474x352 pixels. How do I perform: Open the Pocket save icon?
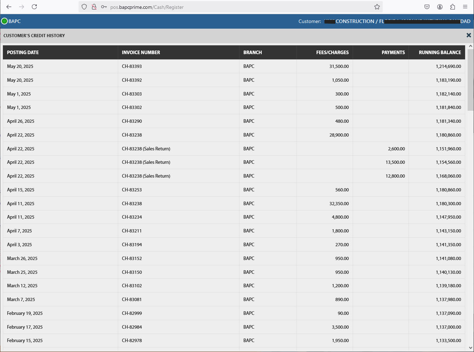click(x=427, y=7)
